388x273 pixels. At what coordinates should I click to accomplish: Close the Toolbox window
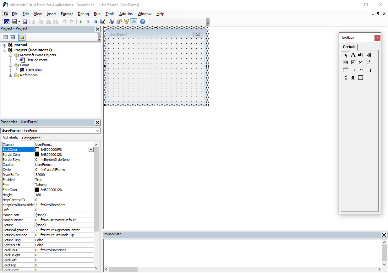pos(377,38)
